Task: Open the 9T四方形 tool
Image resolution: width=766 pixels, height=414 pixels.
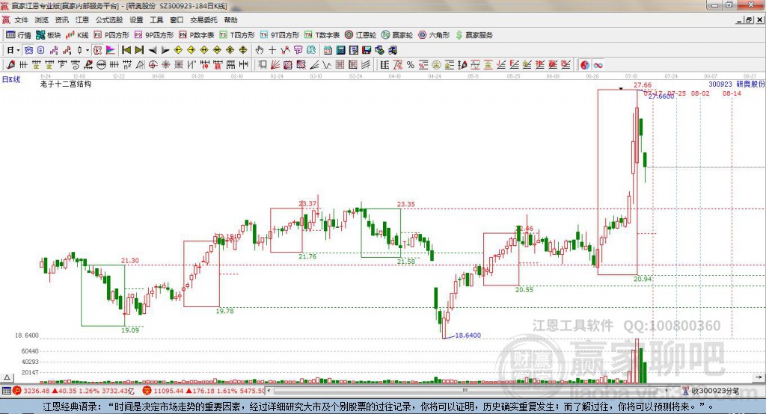Action: pyautogui.click(x=279, y=34)
